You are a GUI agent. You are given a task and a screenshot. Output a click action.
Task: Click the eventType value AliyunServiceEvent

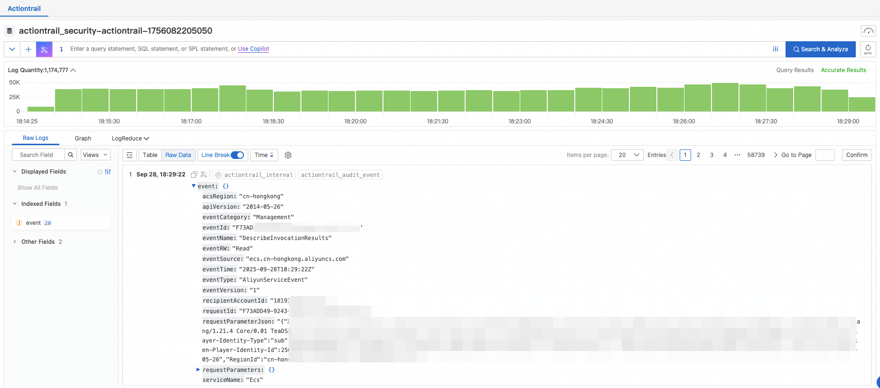coord(273,280)
